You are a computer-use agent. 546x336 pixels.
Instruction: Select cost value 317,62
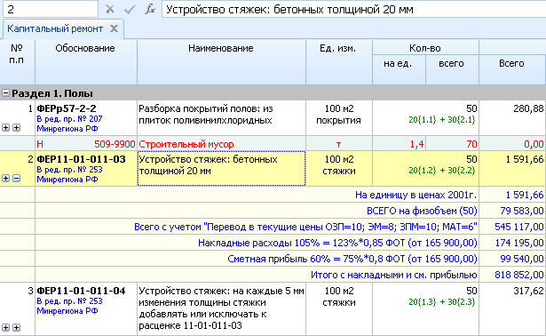(x=528, y=291)
